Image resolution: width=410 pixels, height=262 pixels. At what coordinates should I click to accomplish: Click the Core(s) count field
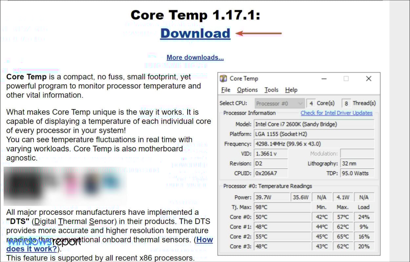(x=311, y=103)
